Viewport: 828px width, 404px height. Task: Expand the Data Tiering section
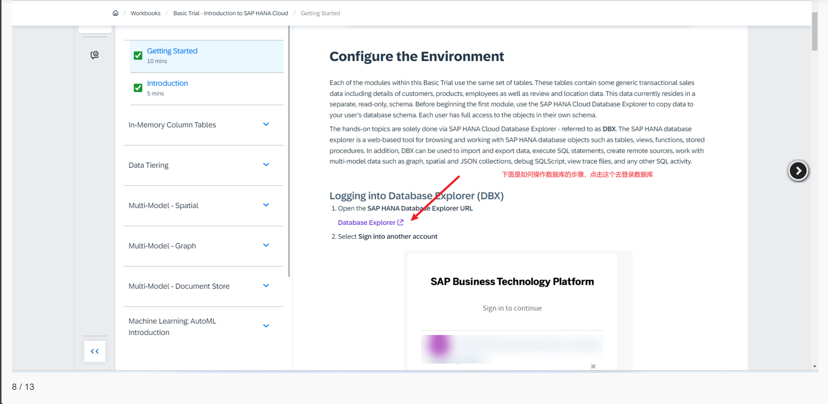pos(266,165)
